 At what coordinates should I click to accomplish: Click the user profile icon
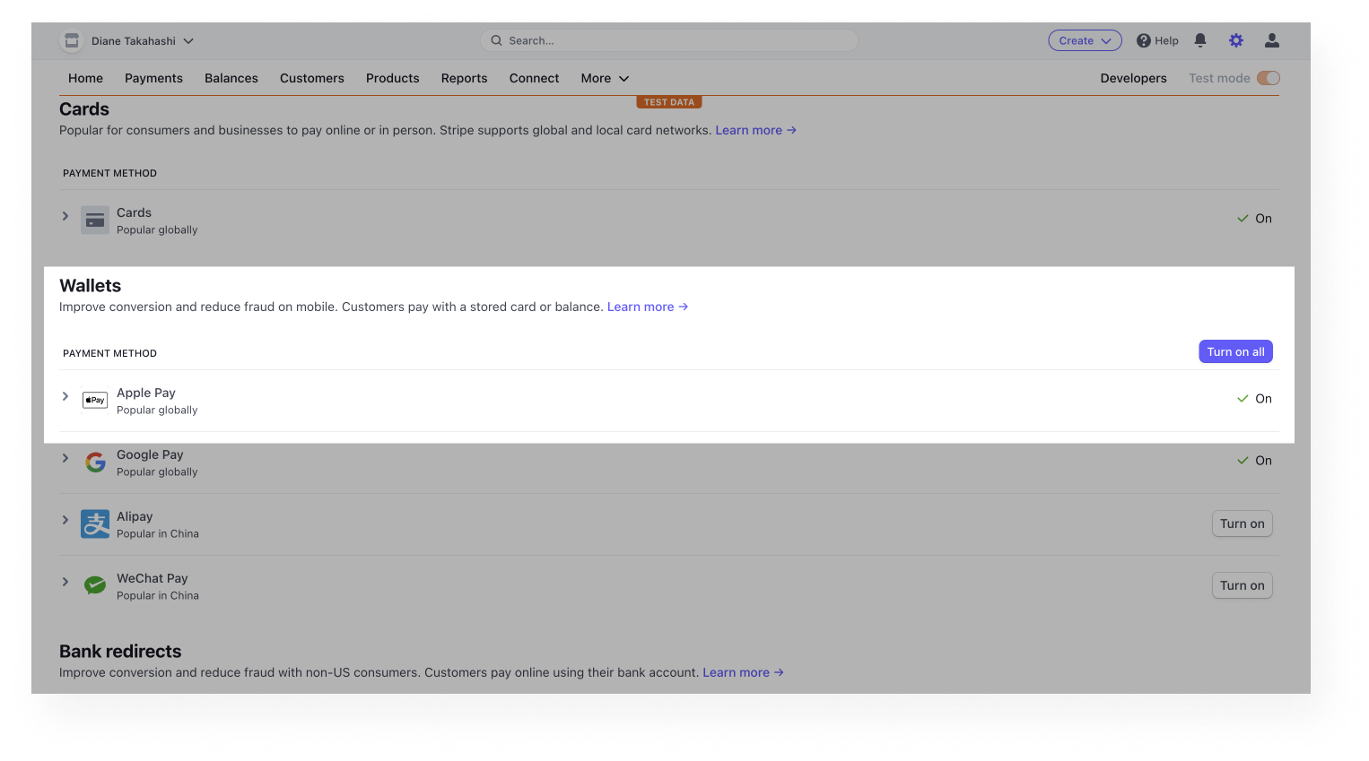click(1271, 40)
